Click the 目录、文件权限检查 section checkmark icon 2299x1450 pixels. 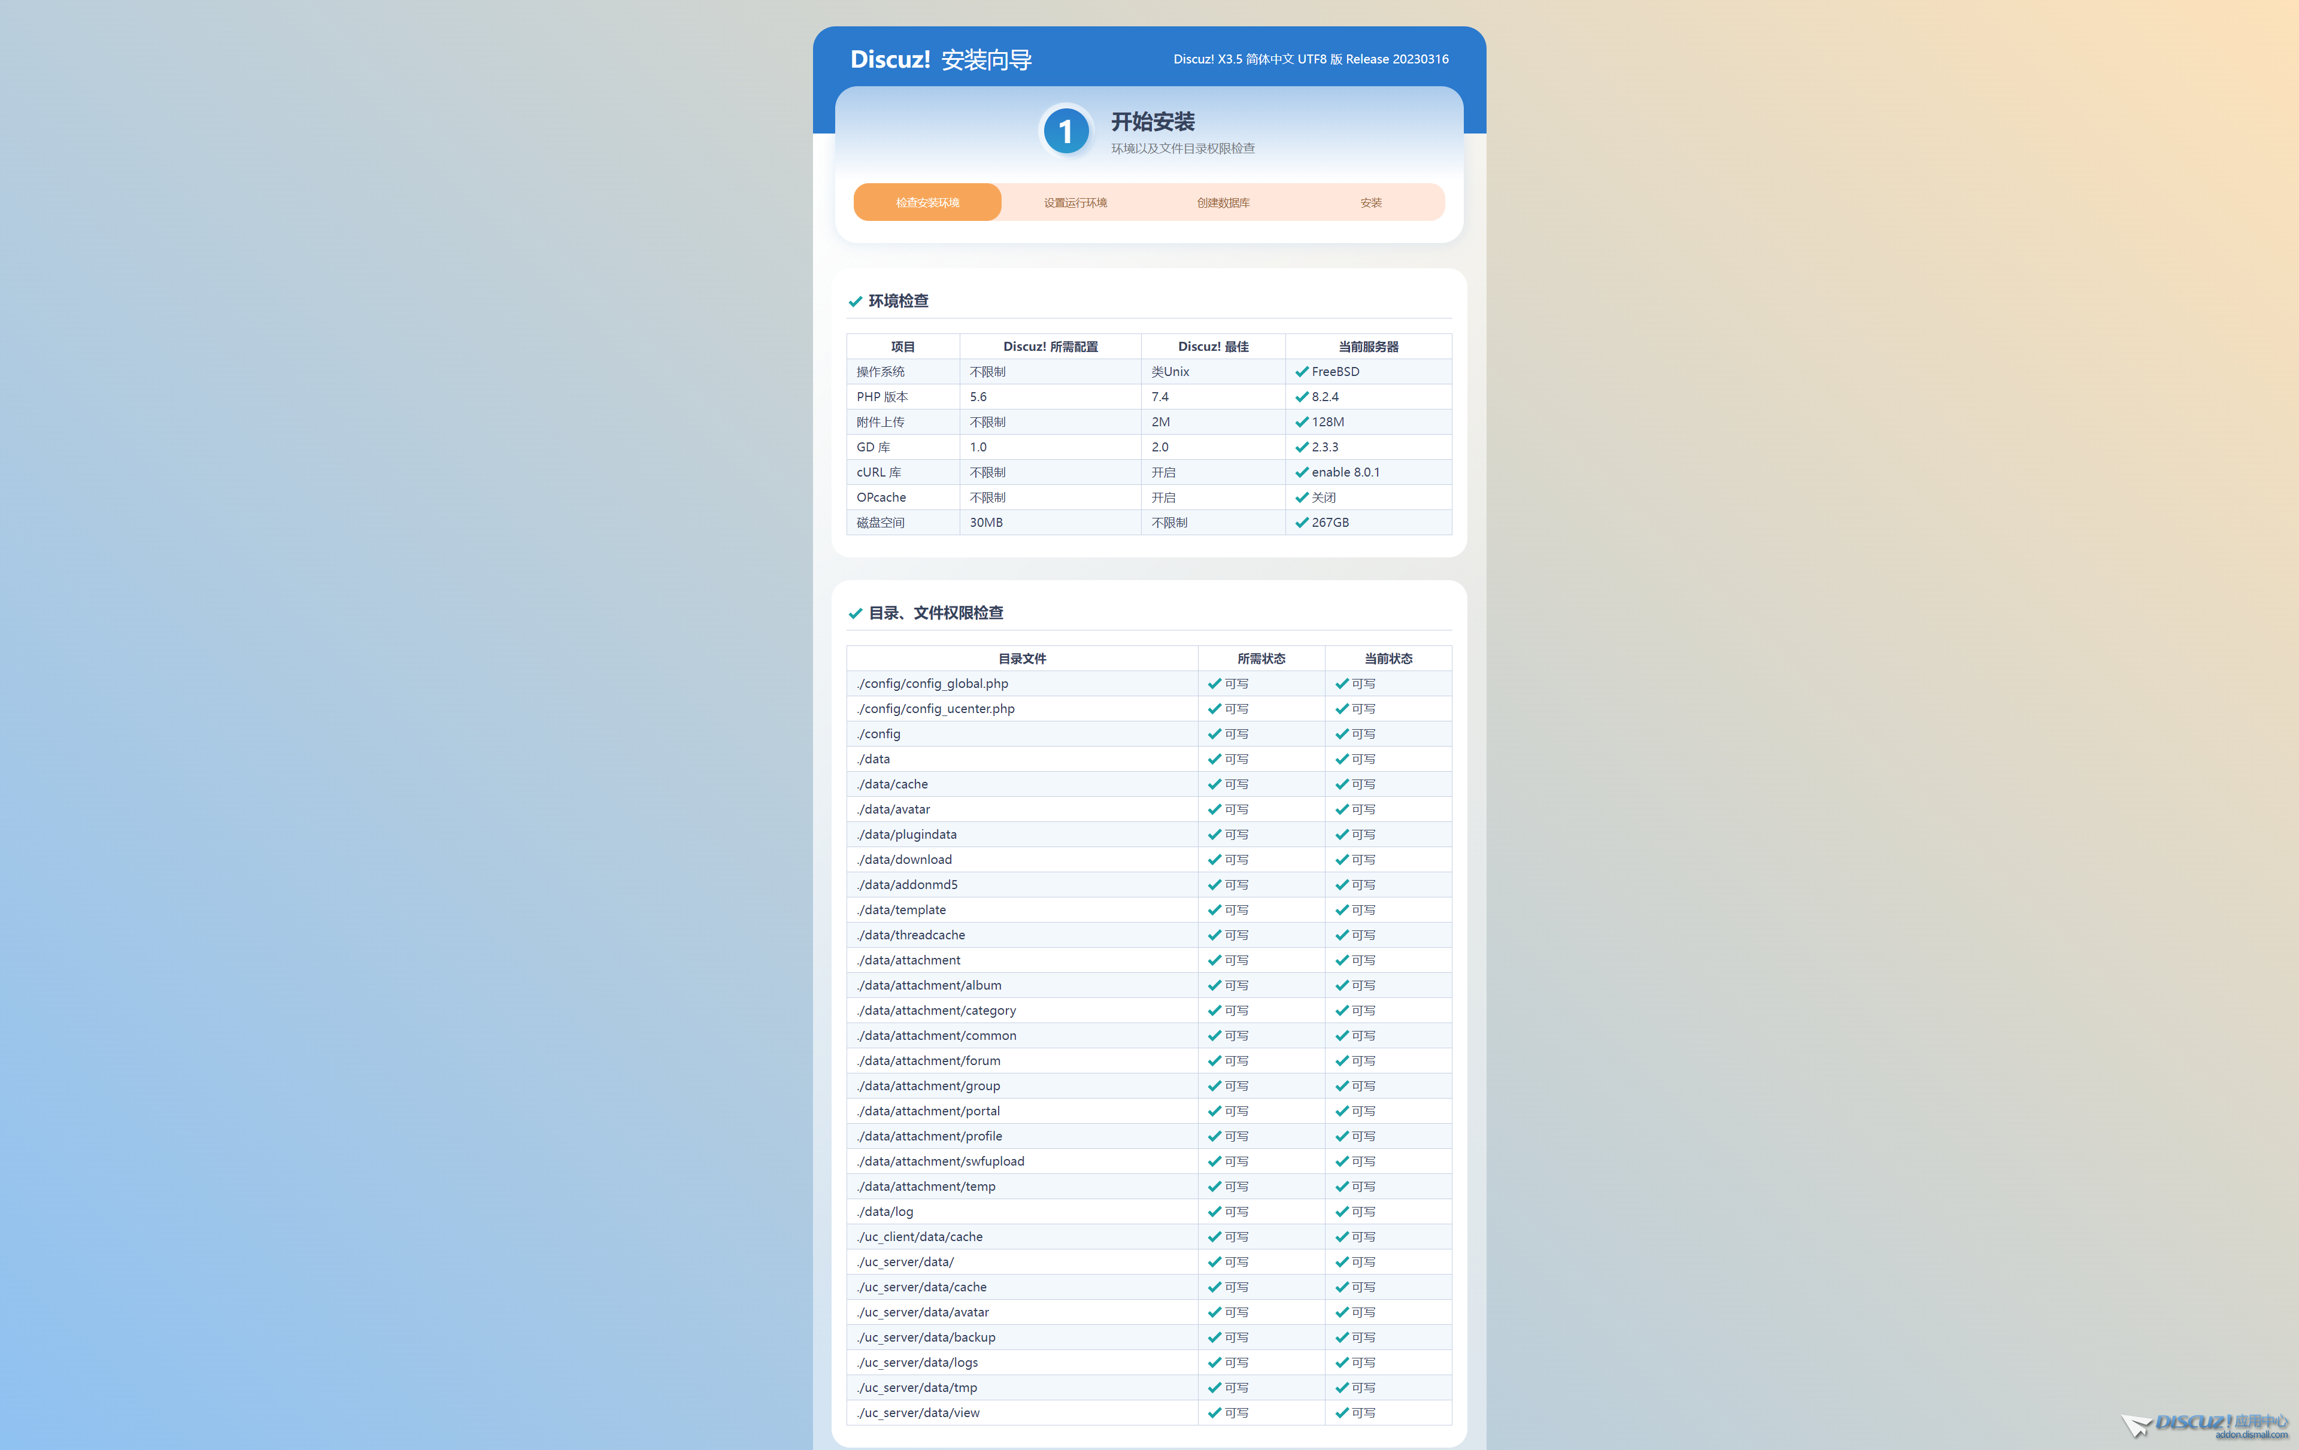pos(854,614)
